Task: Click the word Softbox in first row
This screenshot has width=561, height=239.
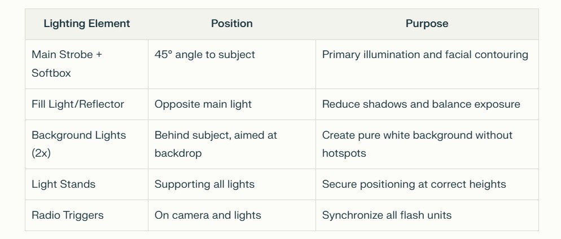Action: pos(51,73)
